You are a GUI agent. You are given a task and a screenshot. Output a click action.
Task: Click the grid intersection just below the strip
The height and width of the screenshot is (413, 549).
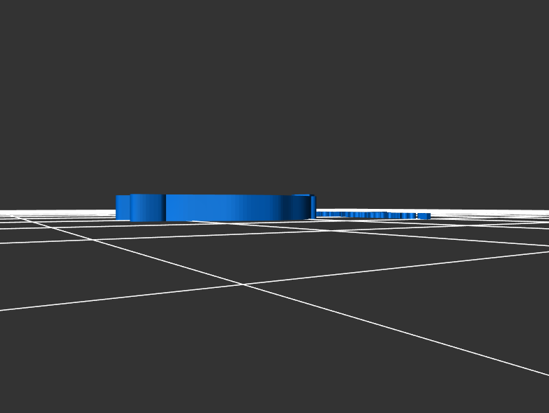coord(331,230)
